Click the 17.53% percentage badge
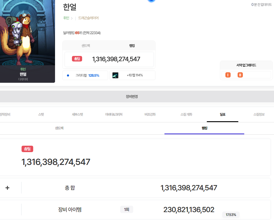The width and height of the screenshot is (274, 220). [231, 215]
